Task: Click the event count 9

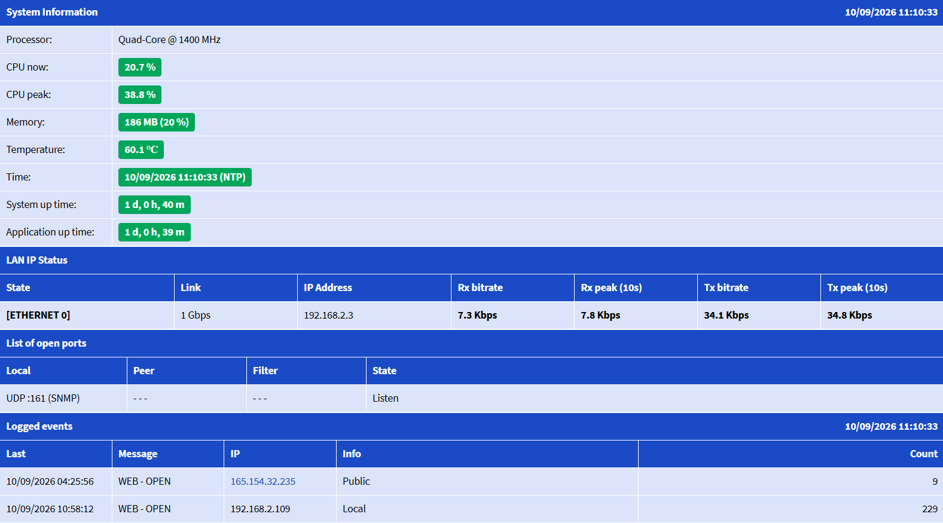Action: 935,481
